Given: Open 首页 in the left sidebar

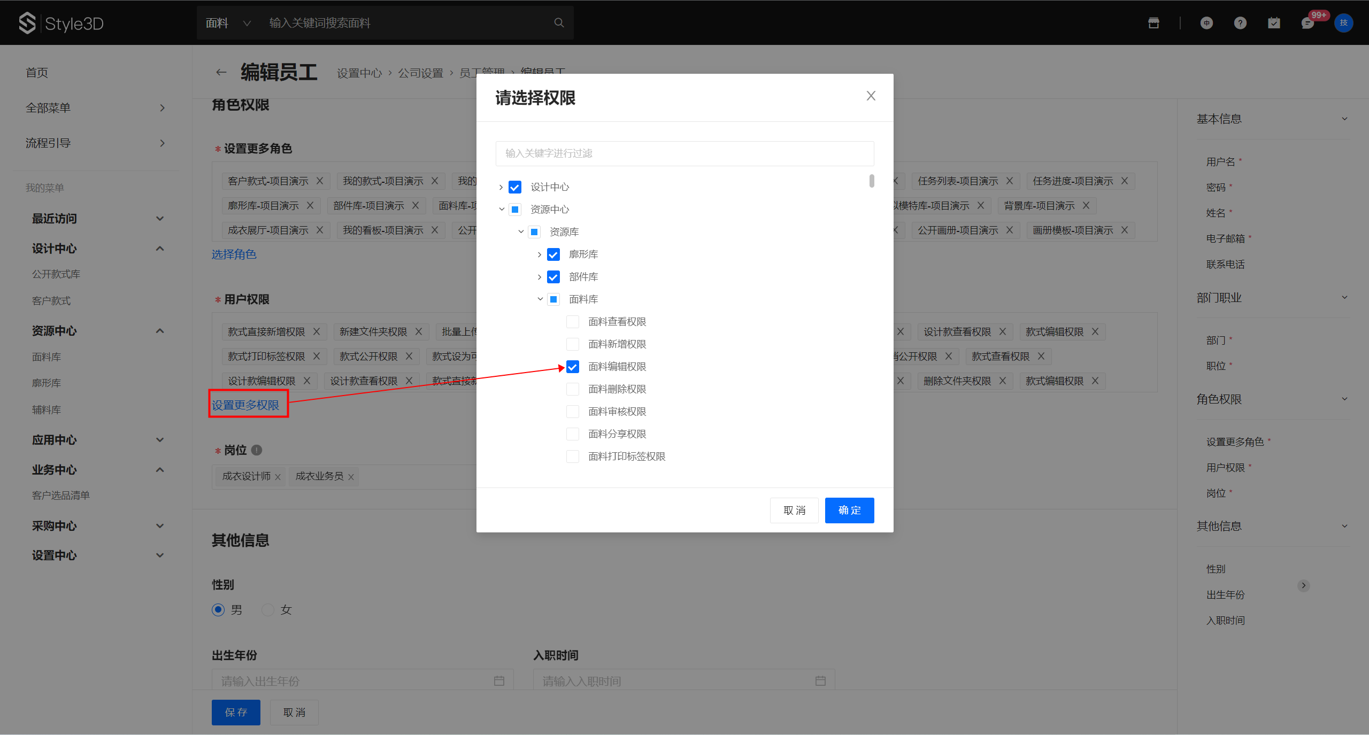Looking at the screenshot, I should pos(37,73).
